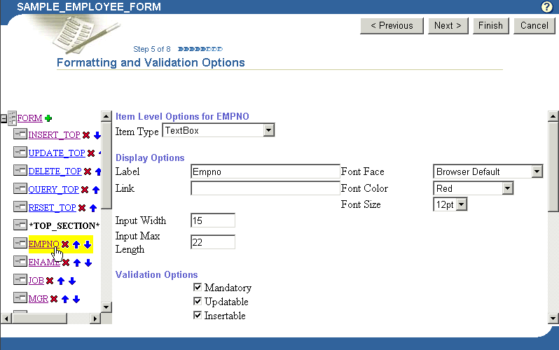Click the form icon beside FORM link

(12, 118)
